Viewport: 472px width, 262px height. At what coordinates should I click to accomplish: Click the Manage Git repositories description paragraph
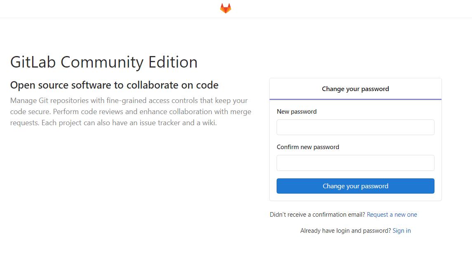[x=130, y=112]
